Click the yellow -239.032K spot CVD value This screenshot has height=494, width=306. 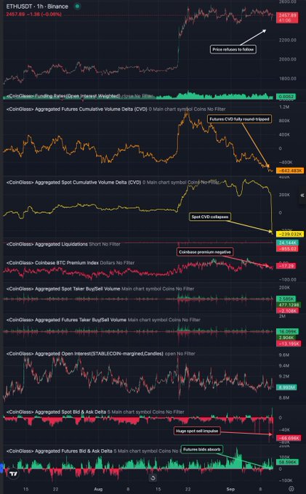click(290, 235)
